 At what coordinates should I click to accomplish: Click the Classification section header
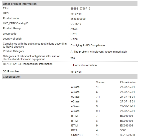[70, 77]
